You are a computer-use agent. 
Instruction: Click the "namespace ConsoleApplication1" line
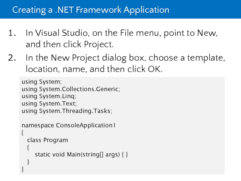coord(68,125)
